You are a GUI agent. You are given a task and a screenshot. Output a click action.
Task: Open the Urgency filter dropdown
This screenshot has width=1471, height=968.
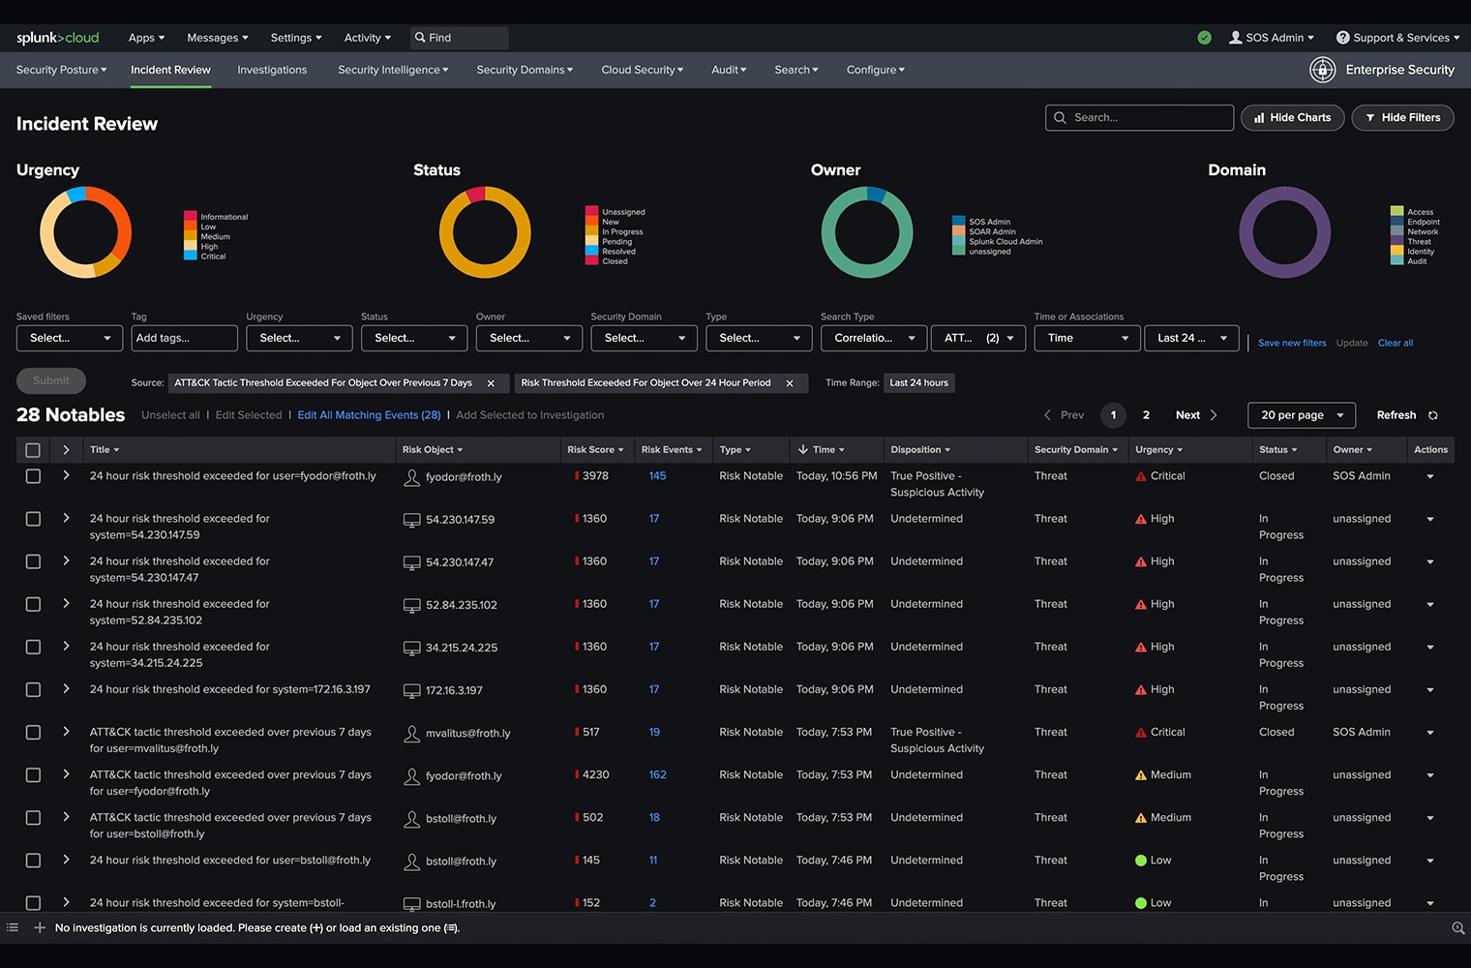(299, 338)
